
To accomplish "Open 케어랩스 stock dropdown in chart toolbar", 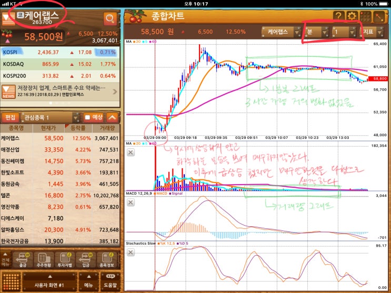I will [x=282, y=32].
